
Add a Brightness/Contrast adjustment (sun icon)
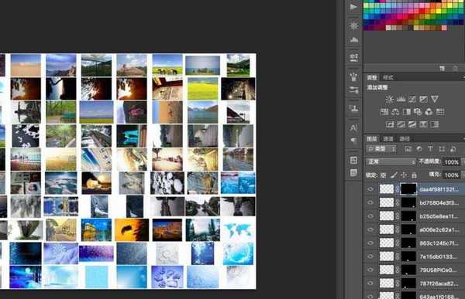tap(389, 99)
